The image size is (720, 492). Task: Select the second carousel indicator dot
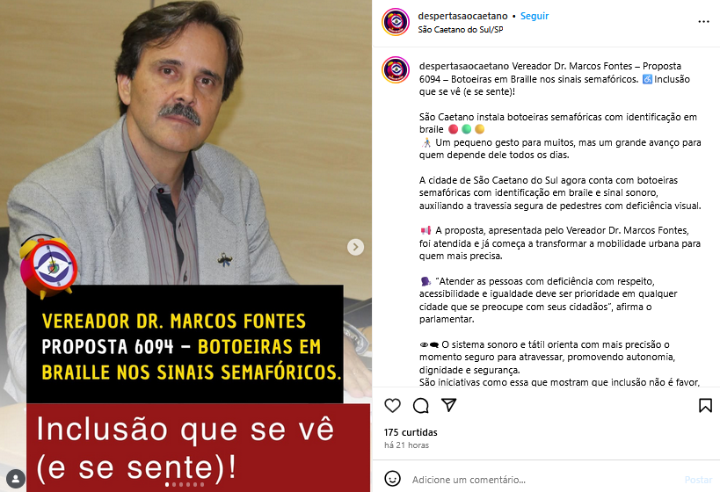point(174,485)
